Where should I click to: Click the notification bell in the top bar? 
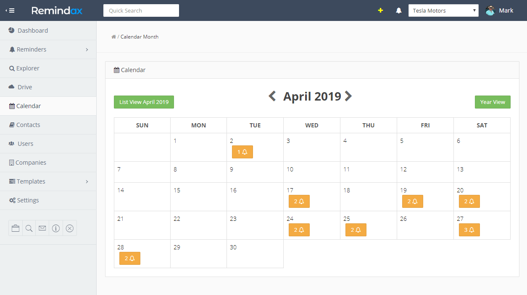click(x=398, y=10)
